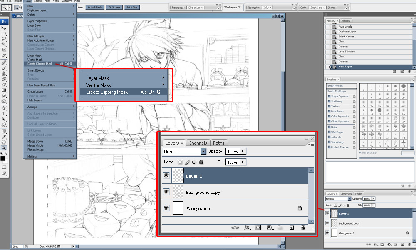
Task: Enable the Shape Dynamics checkbox
Action: (329, 96)
